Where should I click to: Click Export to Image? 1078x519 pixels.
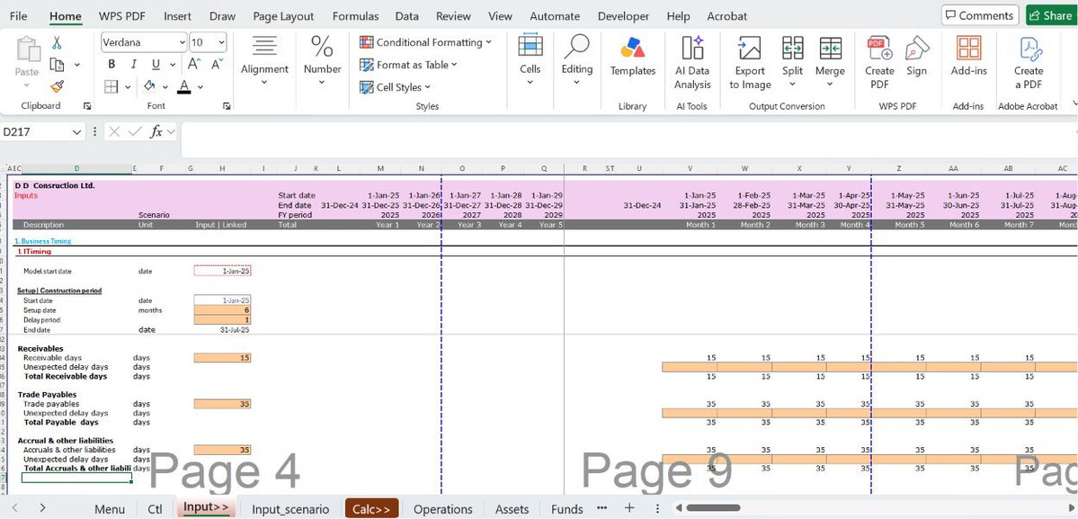[x=750, y=63]
